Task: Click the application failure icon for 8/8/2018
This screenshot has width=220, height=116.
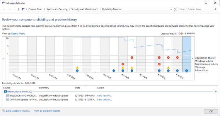Action: click(x=168, y=57)
